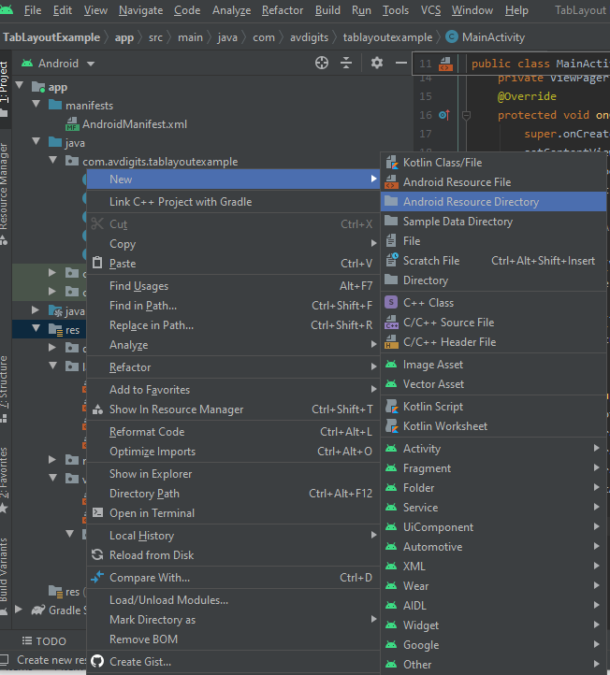The width and height of the screenshot is (610, 675).
Task: Click TabLayoutExample breadcrumb
Action: coord(51,37)
